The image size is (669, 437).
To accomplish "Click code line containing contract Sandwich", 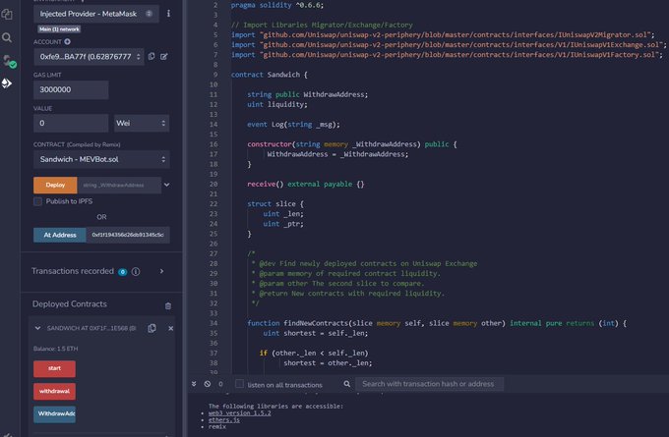I will pos(269,75).
